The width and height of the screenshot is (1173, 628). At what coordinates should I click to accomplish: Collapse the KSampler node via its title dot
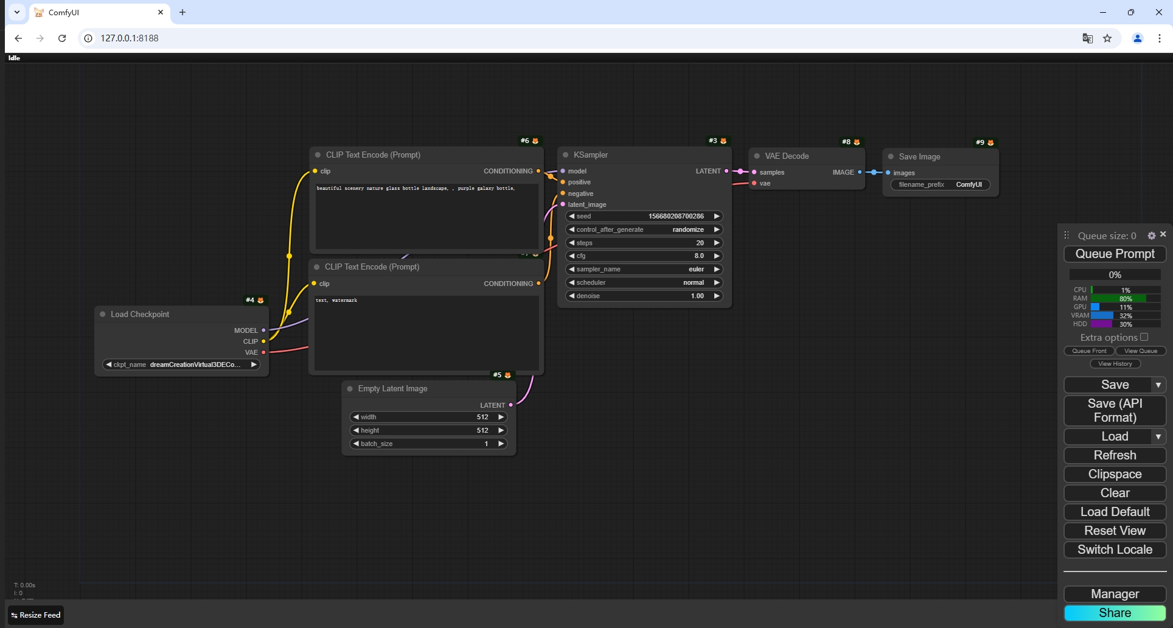point(566,155)
